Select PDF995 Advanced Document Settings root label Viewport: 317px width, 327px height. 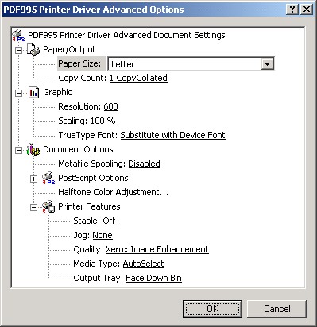[x=126, y=35]
